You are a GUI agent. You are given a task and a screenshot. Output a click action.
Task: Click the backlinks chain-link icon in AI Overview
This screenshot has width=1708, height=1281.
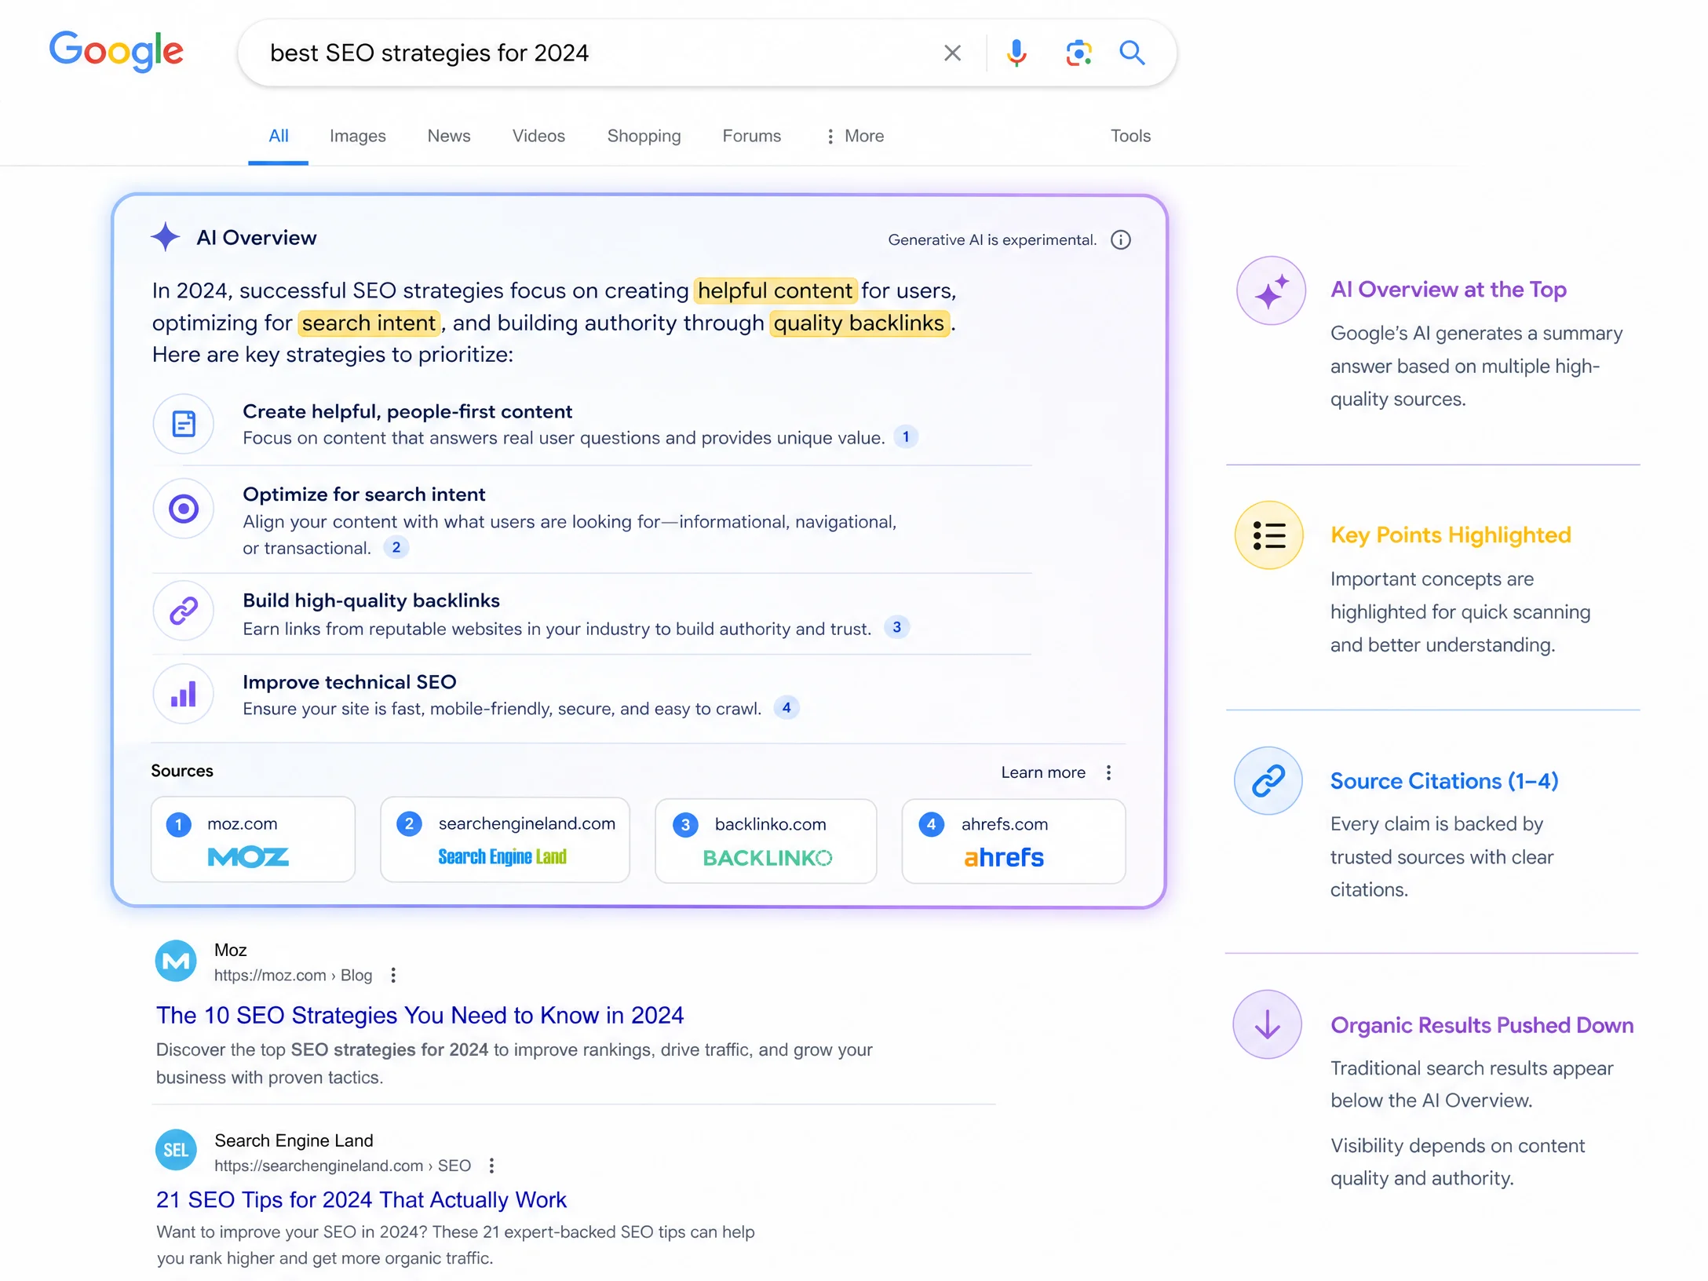click(184, 611)
